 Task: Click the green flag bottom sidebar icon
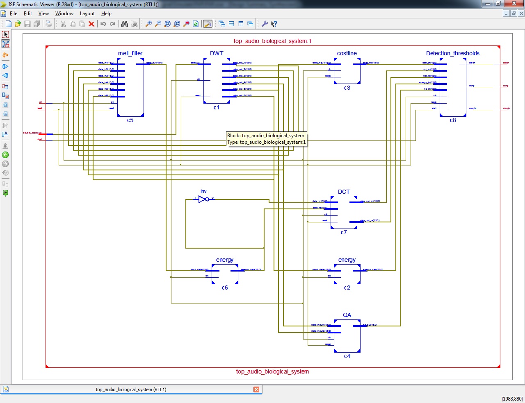pyautogui.click(x=5, y=193)
